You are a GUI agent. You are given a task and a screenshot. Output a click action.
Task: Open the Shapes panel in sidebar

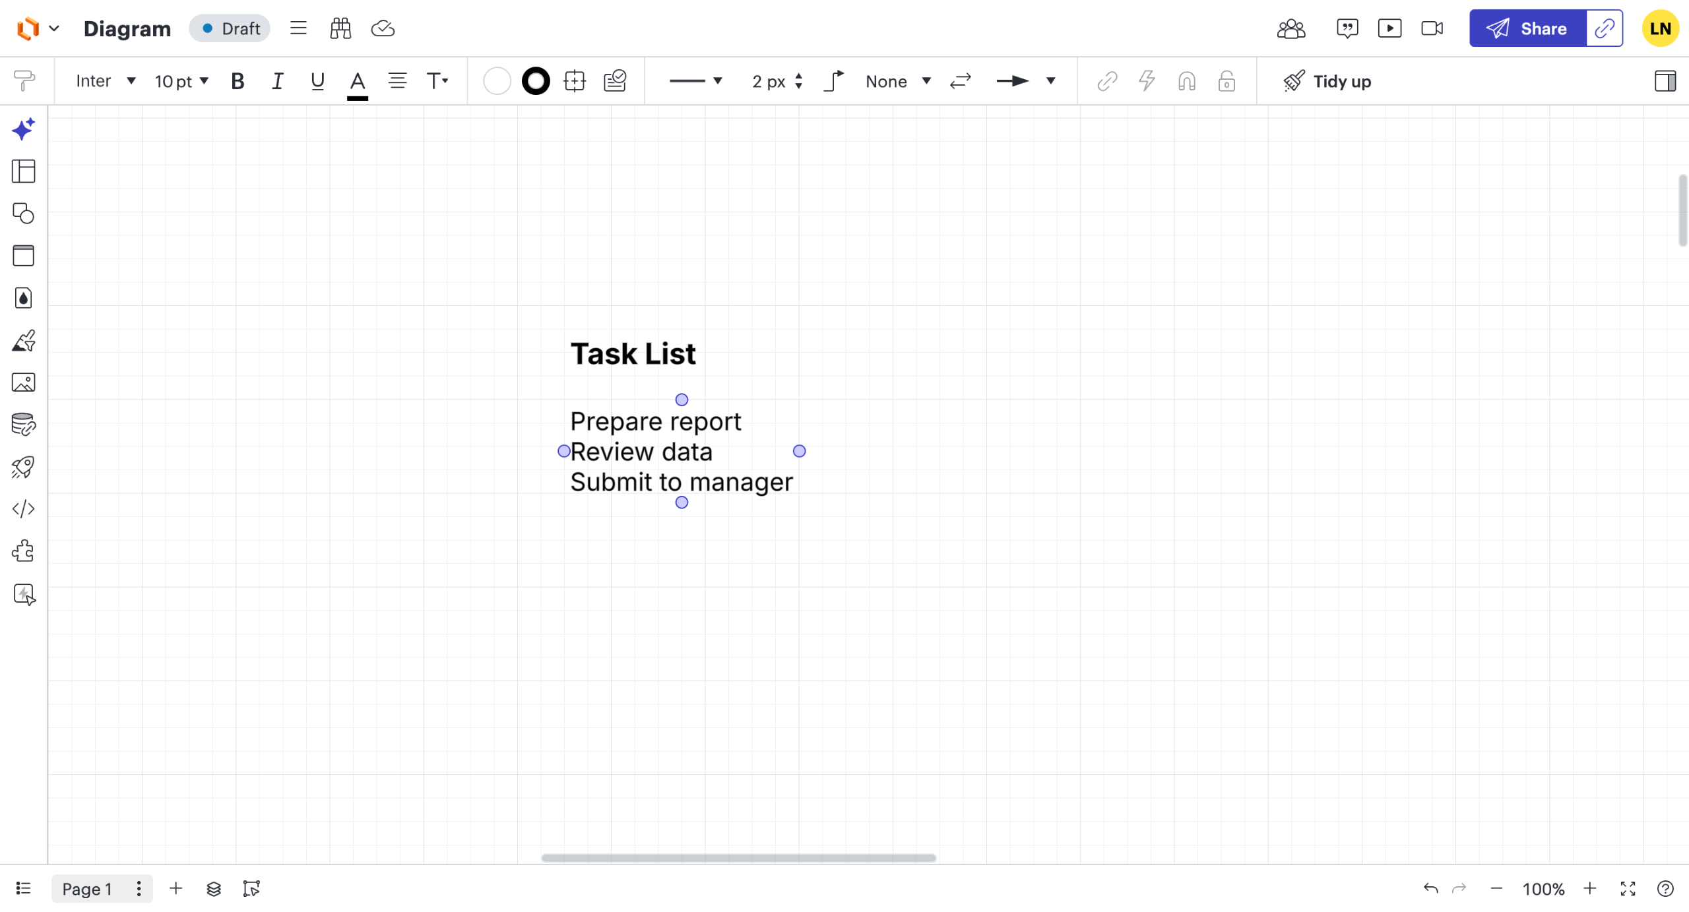[23, 214]
